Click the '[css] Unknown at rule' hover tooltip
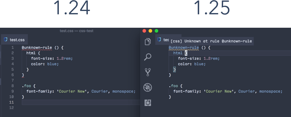Image resolution: width=291 pixels, height=117 pixels. click(211, 41)
